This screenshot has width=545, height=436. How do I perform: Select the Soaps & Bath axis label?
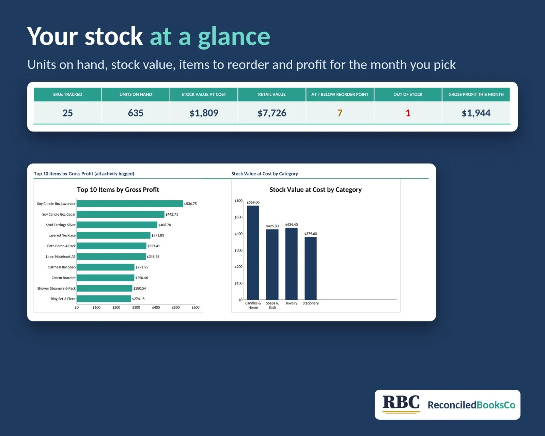[x=272, y=305]
